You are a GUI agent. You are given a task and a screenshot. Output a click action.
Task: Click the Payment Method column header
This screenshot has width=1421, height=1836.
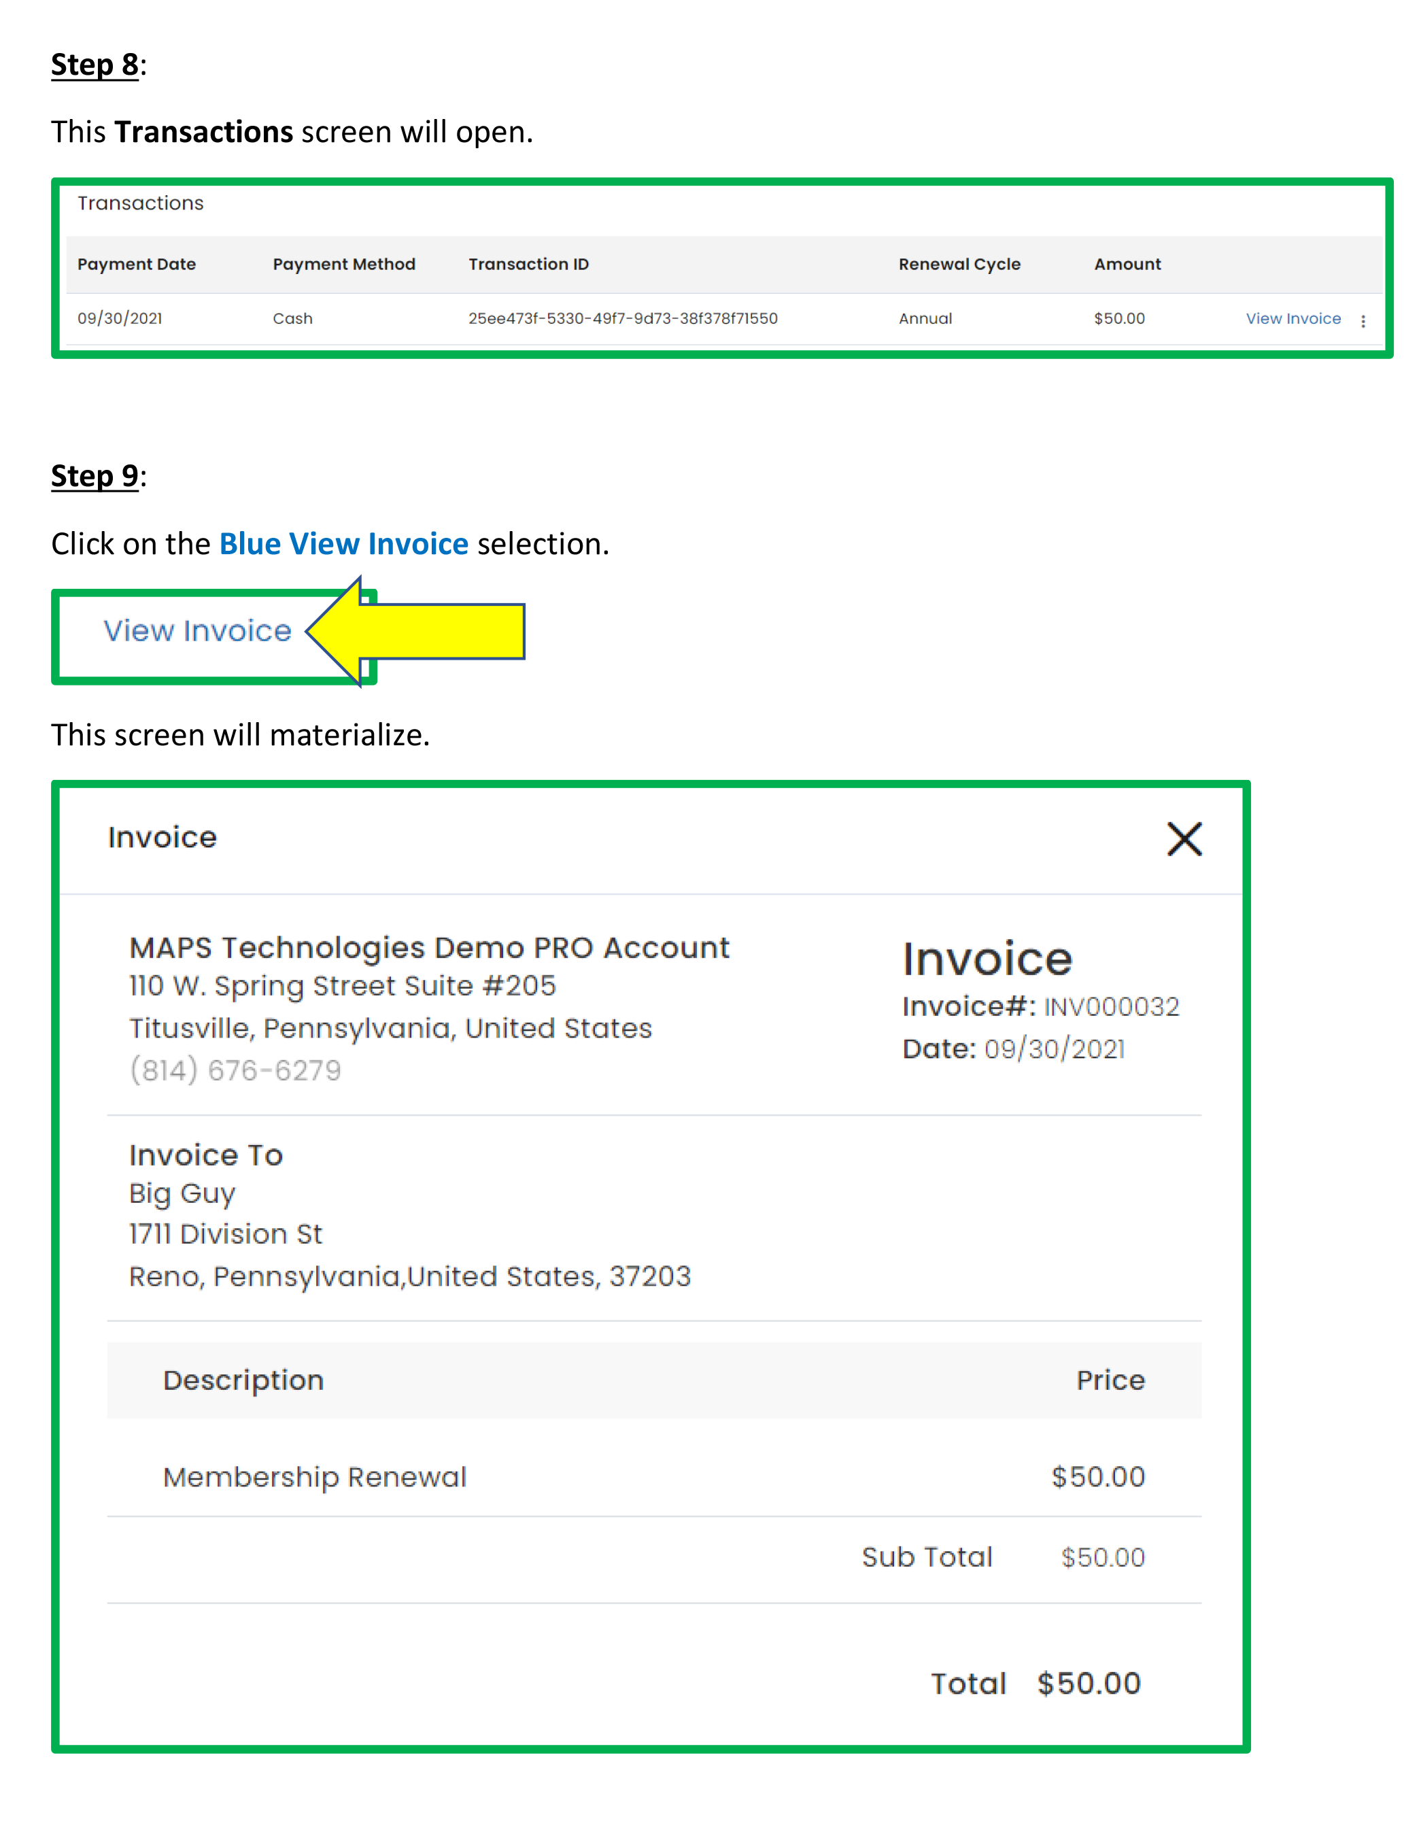(x=344, y=264)
